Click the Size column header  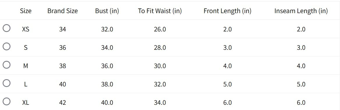click(x=26, y=11)
